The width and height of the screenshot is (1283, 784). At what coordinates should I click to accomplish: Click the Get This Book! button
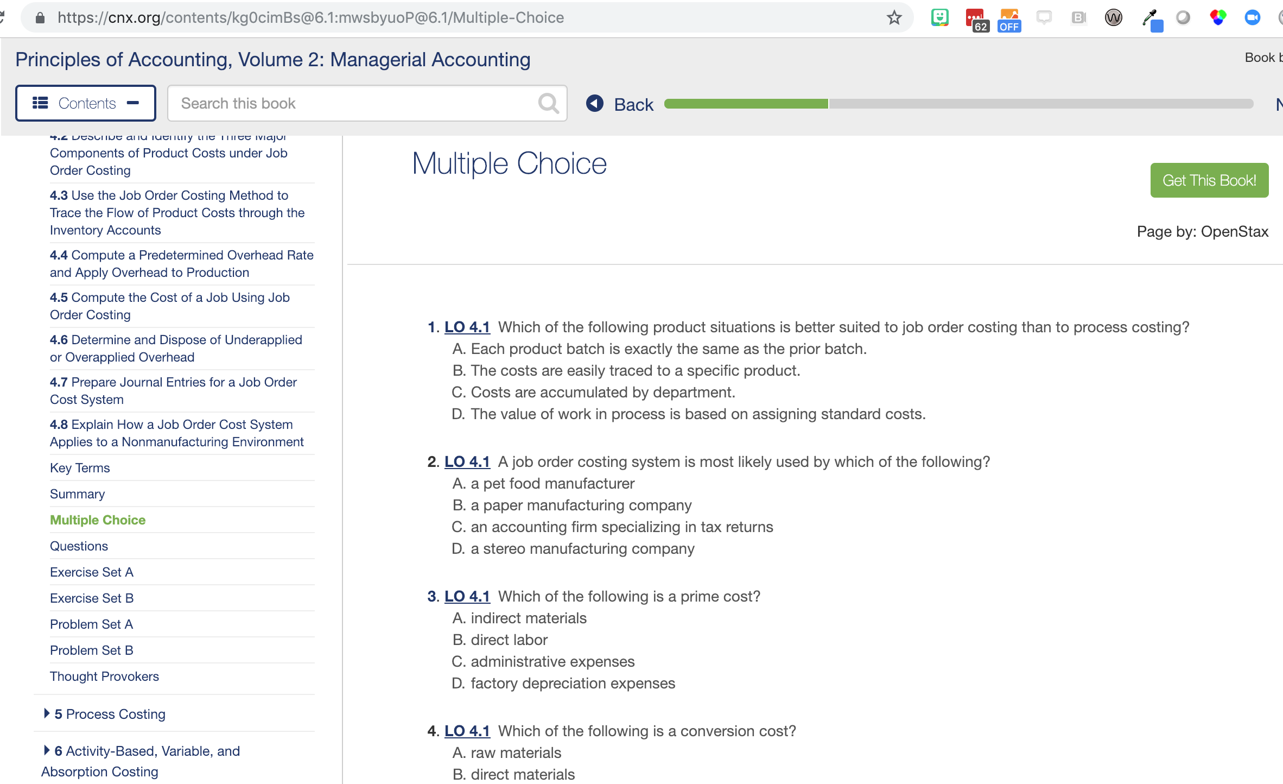[1209, 180]
